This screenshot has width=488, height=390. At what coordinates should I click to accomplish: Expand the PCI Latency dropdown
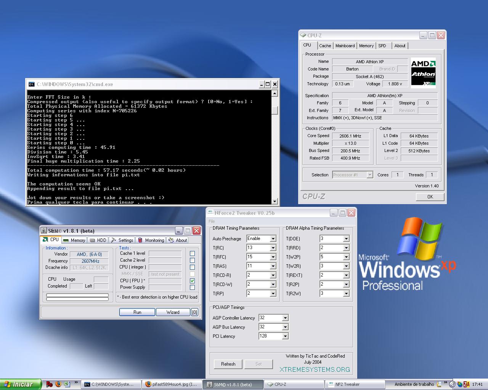point(285,336)
